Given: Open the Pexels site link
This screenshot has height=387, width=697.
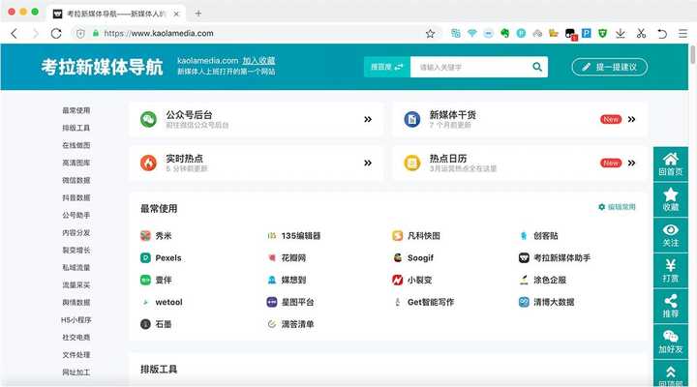Looking at the screenshot, I should [161, 257].
